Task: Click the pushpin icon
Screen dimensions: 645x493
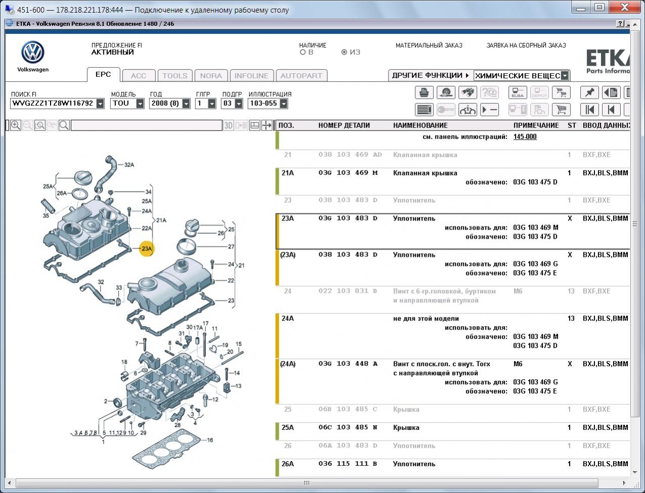Action: click(x=589, y=93)
